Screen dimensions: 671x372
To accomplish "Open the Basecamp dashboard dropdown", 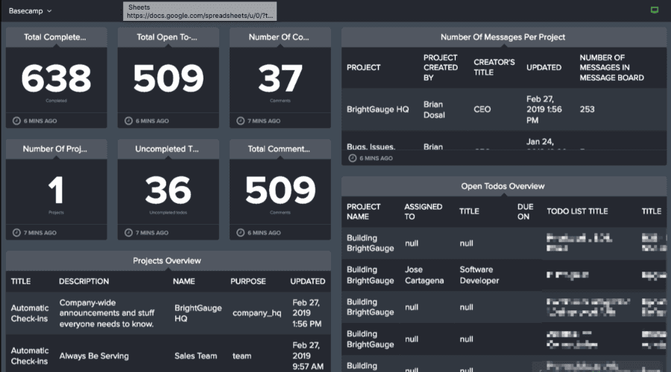I will 30,11.
